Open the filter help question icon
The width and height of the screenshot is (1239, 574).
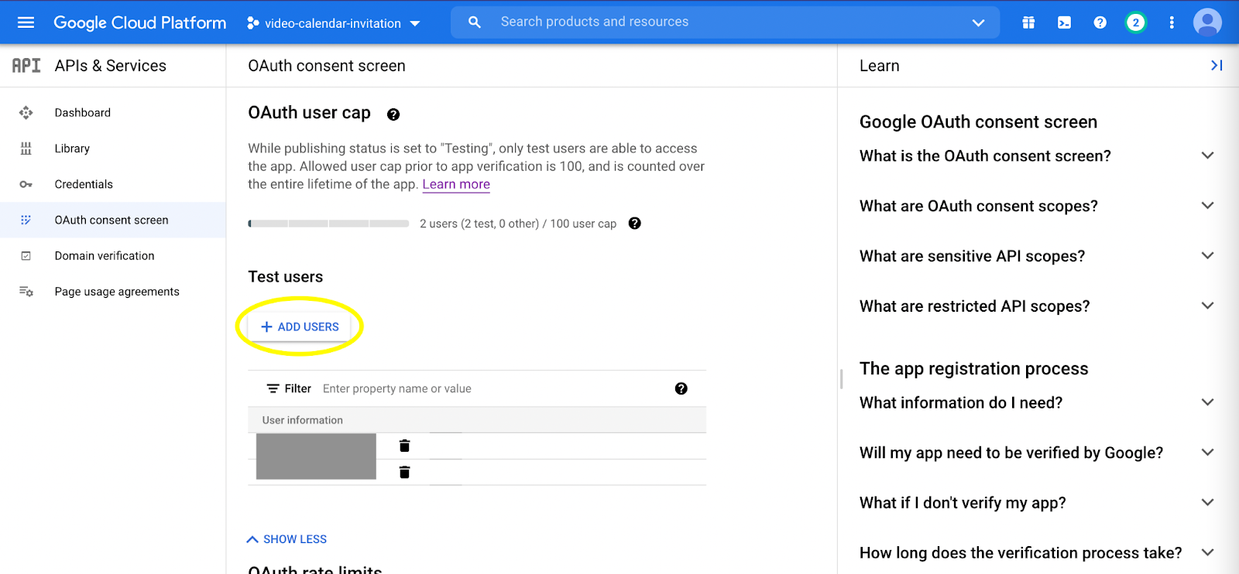(x=681, y=388)
